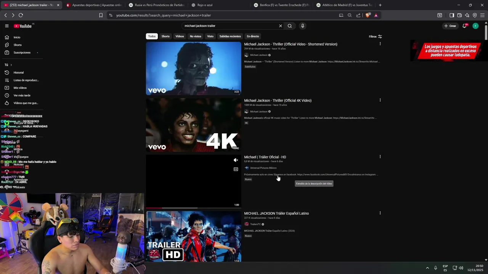Viewport: 488px width, 274px height.
Task: Open YouTube notifications bell
Action: 465,26
